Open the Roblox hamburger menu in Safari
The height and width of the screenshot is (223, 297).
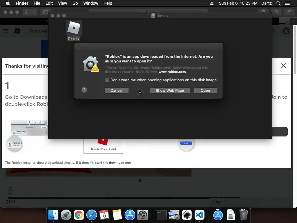click(x=6, y=31)
